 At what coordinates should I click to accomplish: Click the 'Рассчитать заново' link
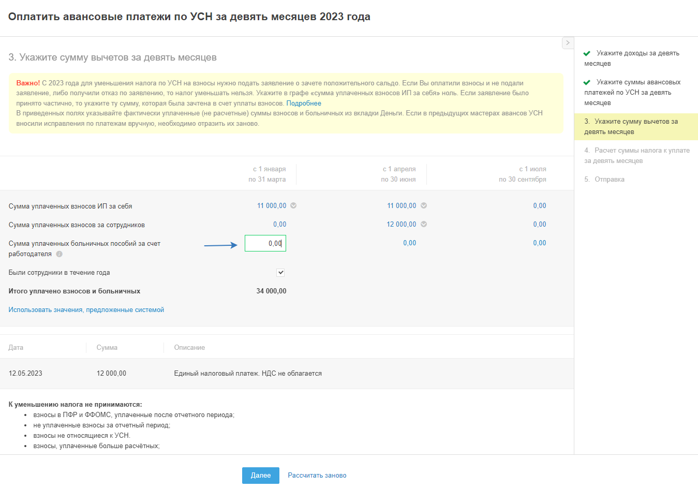(317, 476)
